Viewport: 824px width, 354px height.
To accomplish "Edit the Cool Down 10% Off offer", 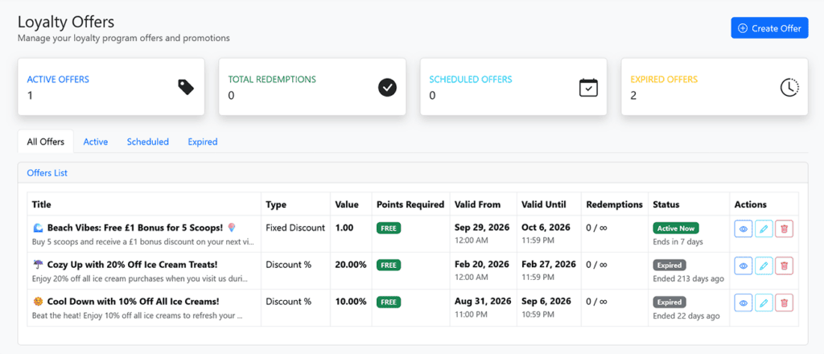I will pyautogui.click(x=764, y=303).
